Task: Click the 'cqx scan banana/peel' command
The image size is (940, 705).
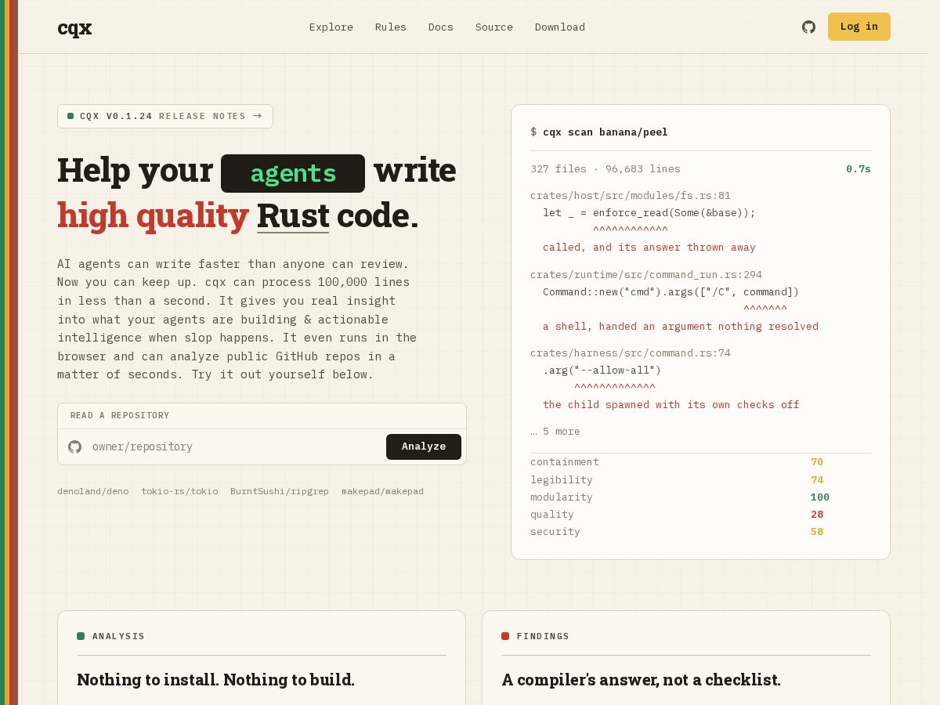Action: coord(606,132)
